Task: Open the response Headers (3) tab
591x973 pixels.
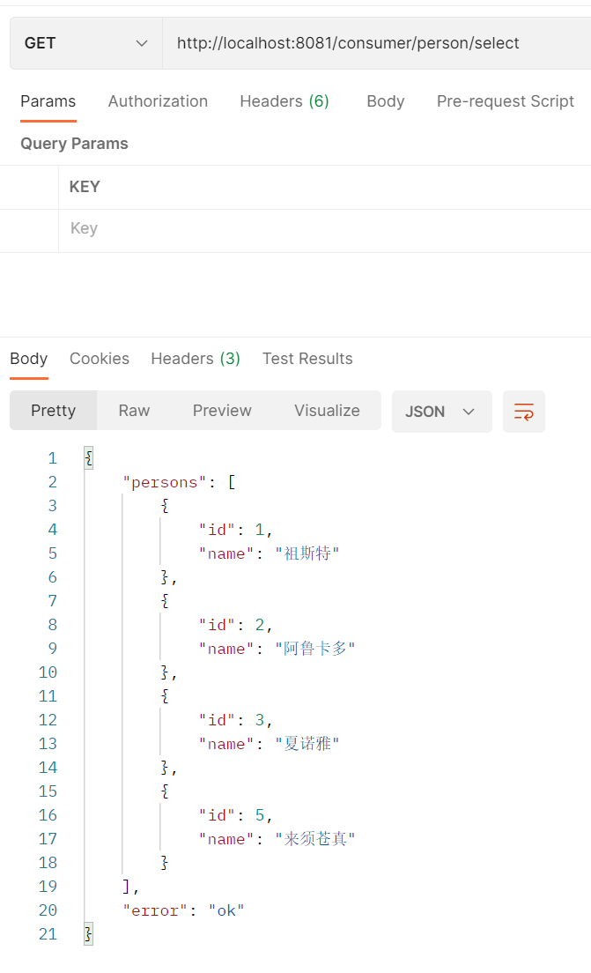Action: click(196, 359)
